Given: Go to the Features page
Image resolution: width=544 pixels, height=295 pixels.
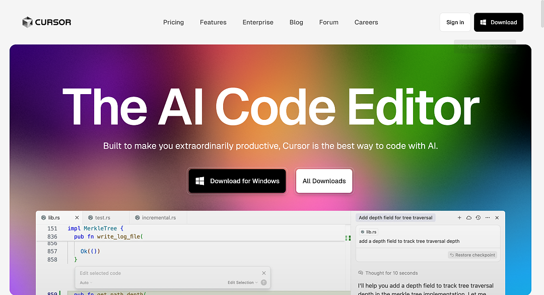Looking at the screenshot, I should coord(213,22).
